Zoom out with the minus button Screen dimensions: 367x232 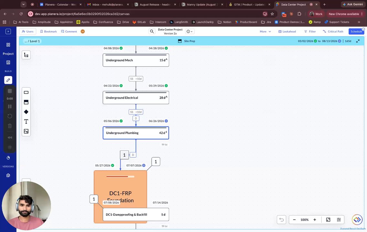click(295, 220)
